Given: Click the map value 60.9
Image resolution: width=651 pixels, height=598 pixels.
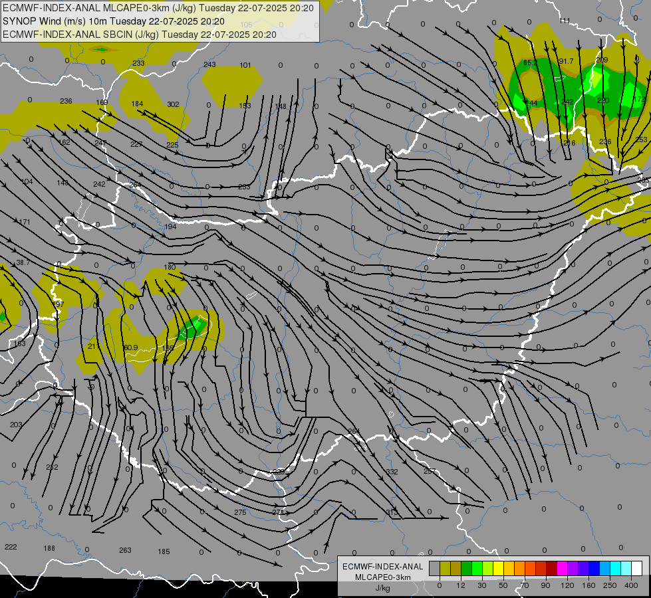Looking at the screenshot, I should click(x=131, y=348).
